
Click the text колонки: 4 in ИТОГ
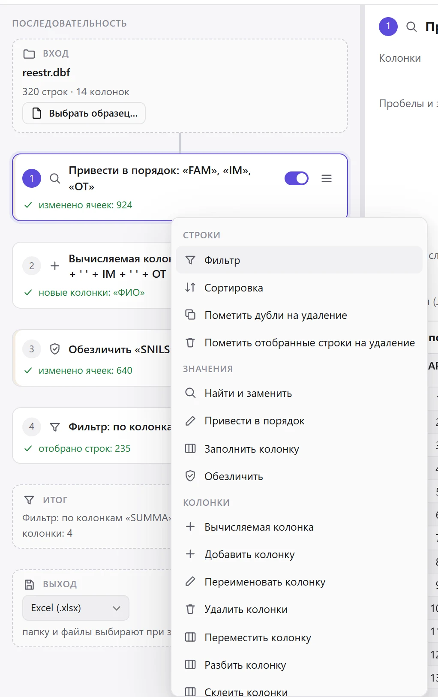pyautogui.click(x=47, y=533)
